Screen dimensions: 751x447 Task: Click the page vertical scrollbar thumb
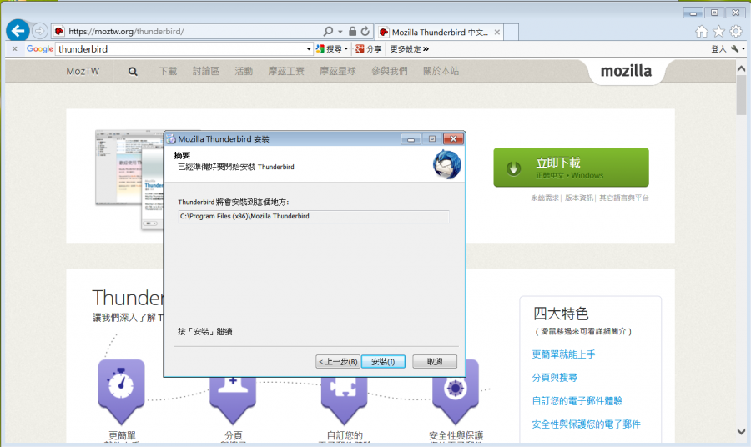pos(741,96)
